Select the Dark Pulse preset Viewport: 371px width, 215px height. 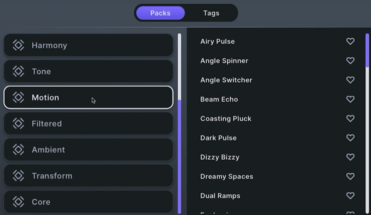coord(218,138)
